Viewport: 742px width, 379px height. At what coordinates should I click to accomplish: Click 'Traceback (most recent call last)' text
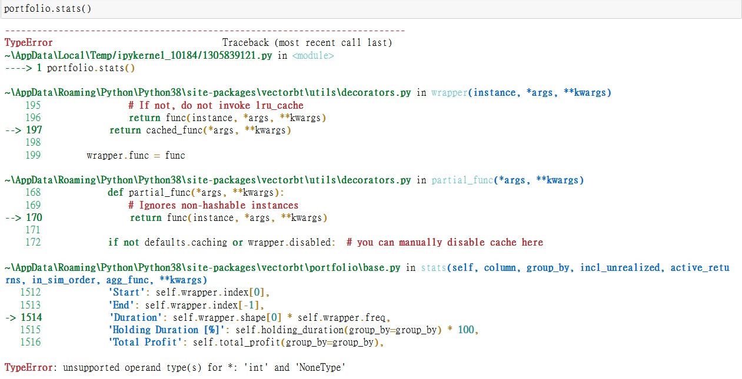click(307, 43)
